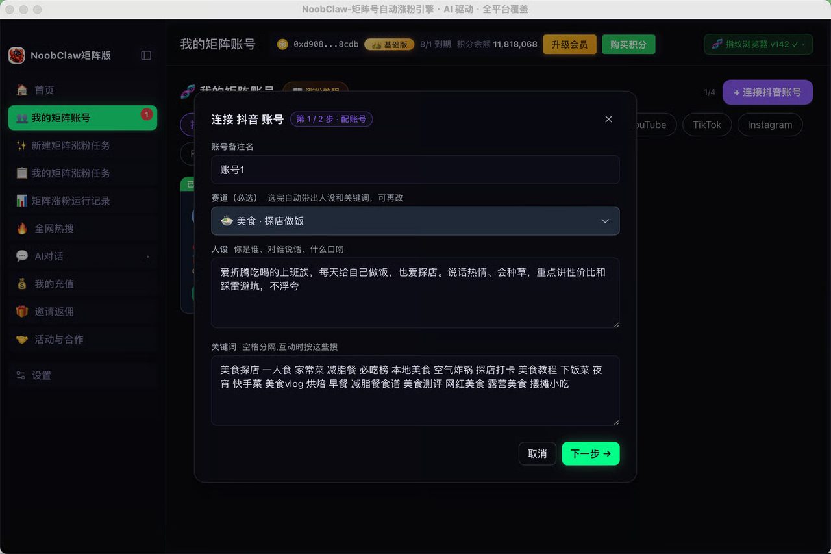
Task: Click + 连接抖音账号 button
Action: pyautogui.click(x=767, y=92)
